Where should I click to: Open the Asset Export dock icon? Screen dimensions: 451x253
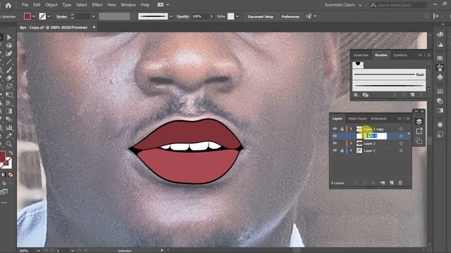click(419, 131)
